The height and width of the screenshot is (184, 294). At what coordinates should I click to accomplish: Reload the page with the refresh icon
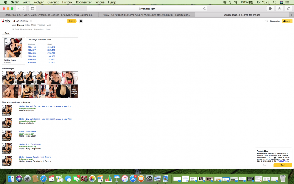(x=205, y=9)
